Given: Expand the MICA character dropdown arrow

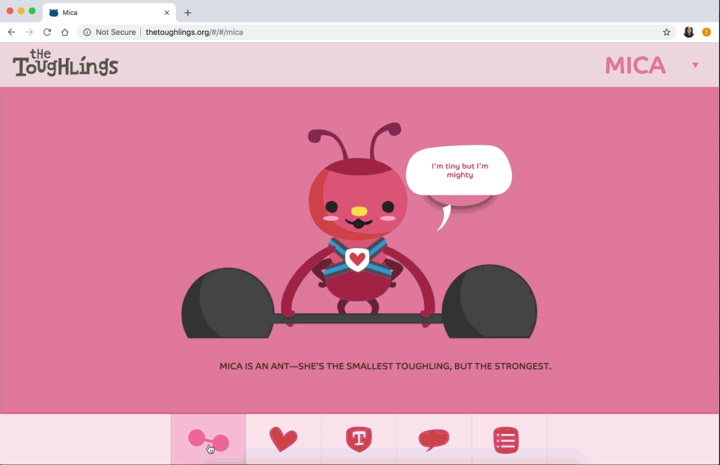Looking at the screenshot, I should (695, 65).
